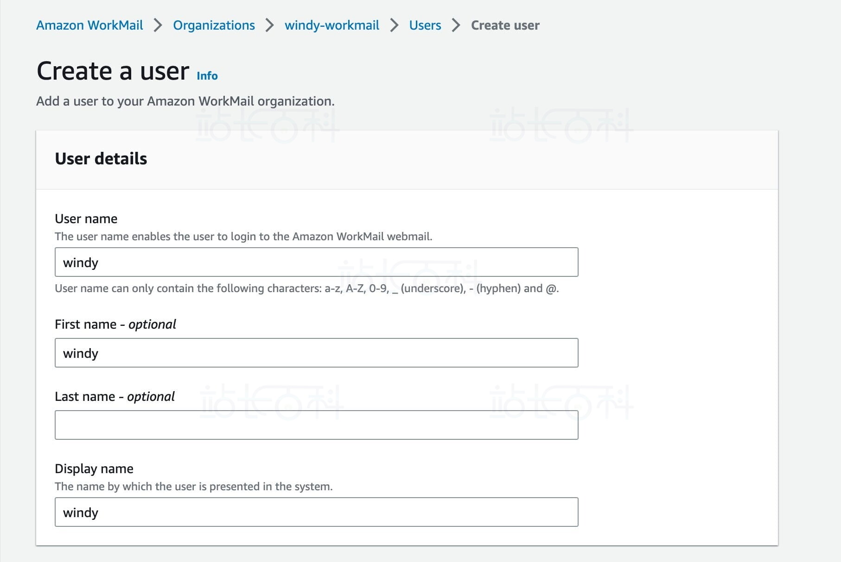Focus the Display name text box
Viewport: 841px width, 562px height.
316,512
